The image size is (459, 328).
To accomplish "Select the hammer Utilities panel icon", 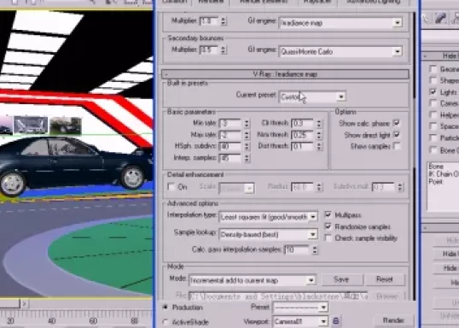I will tap(440, 19).
